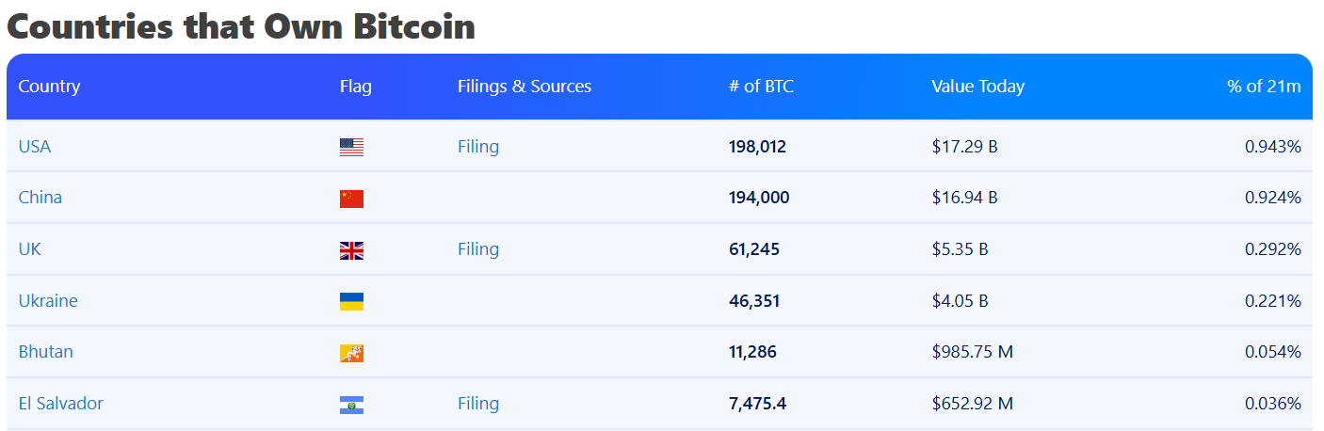Click the Value Today column header
The width and height of the screenshot is (1324, 431).
pyautogui.click(x=977, y=87)
